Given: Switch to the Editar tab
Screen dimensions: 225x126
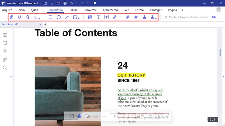Looking at the screenshot, I should pyautogui.click(x=73, y=10).
